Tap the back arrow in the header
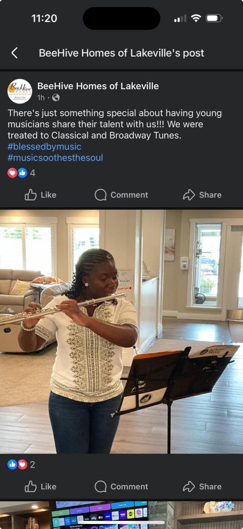Image resolution: width=243 pixels, height=529 pixels. coord(14,53)
